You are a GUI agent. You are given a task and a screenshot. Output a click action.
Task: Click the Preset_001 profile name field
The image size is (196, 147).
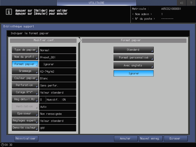58,57
